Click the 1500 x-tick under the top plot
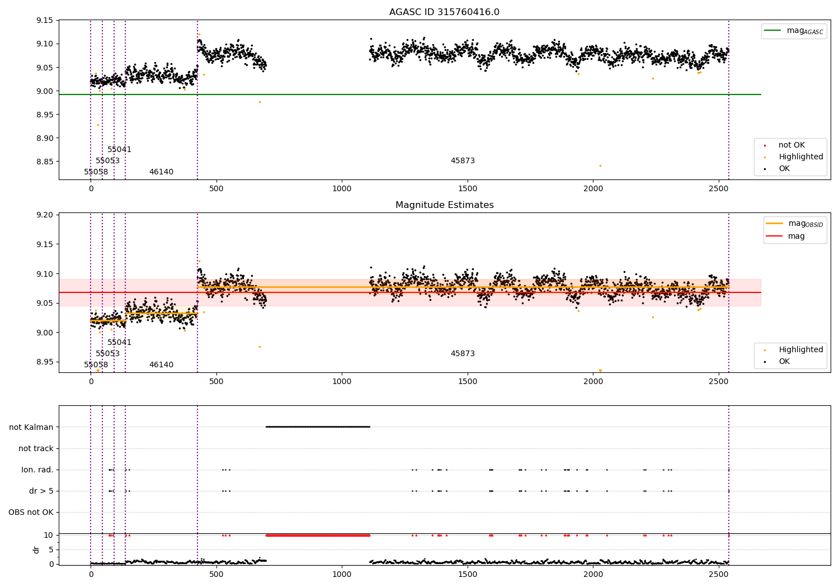 468,188
